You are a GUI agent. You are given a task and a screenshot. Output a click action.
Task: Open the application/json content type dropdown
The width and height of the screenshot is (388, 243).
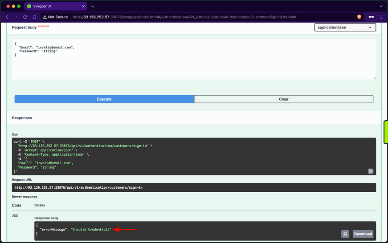[345, 28]
